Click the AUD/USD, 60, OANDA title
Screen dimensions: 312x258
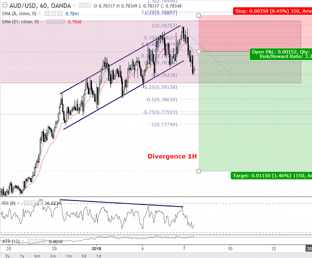click(x=40, y=5)
